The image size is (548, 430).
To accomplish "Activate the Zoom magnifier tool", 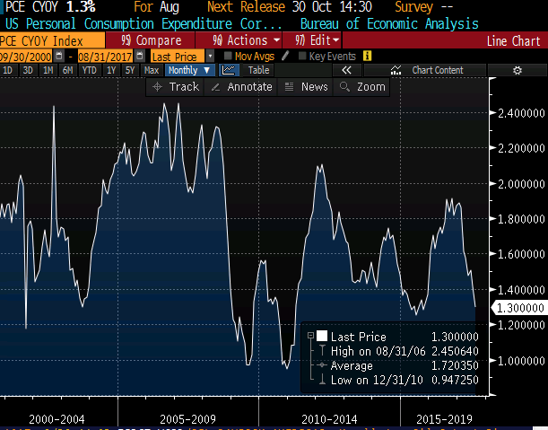I will (361, 87).
